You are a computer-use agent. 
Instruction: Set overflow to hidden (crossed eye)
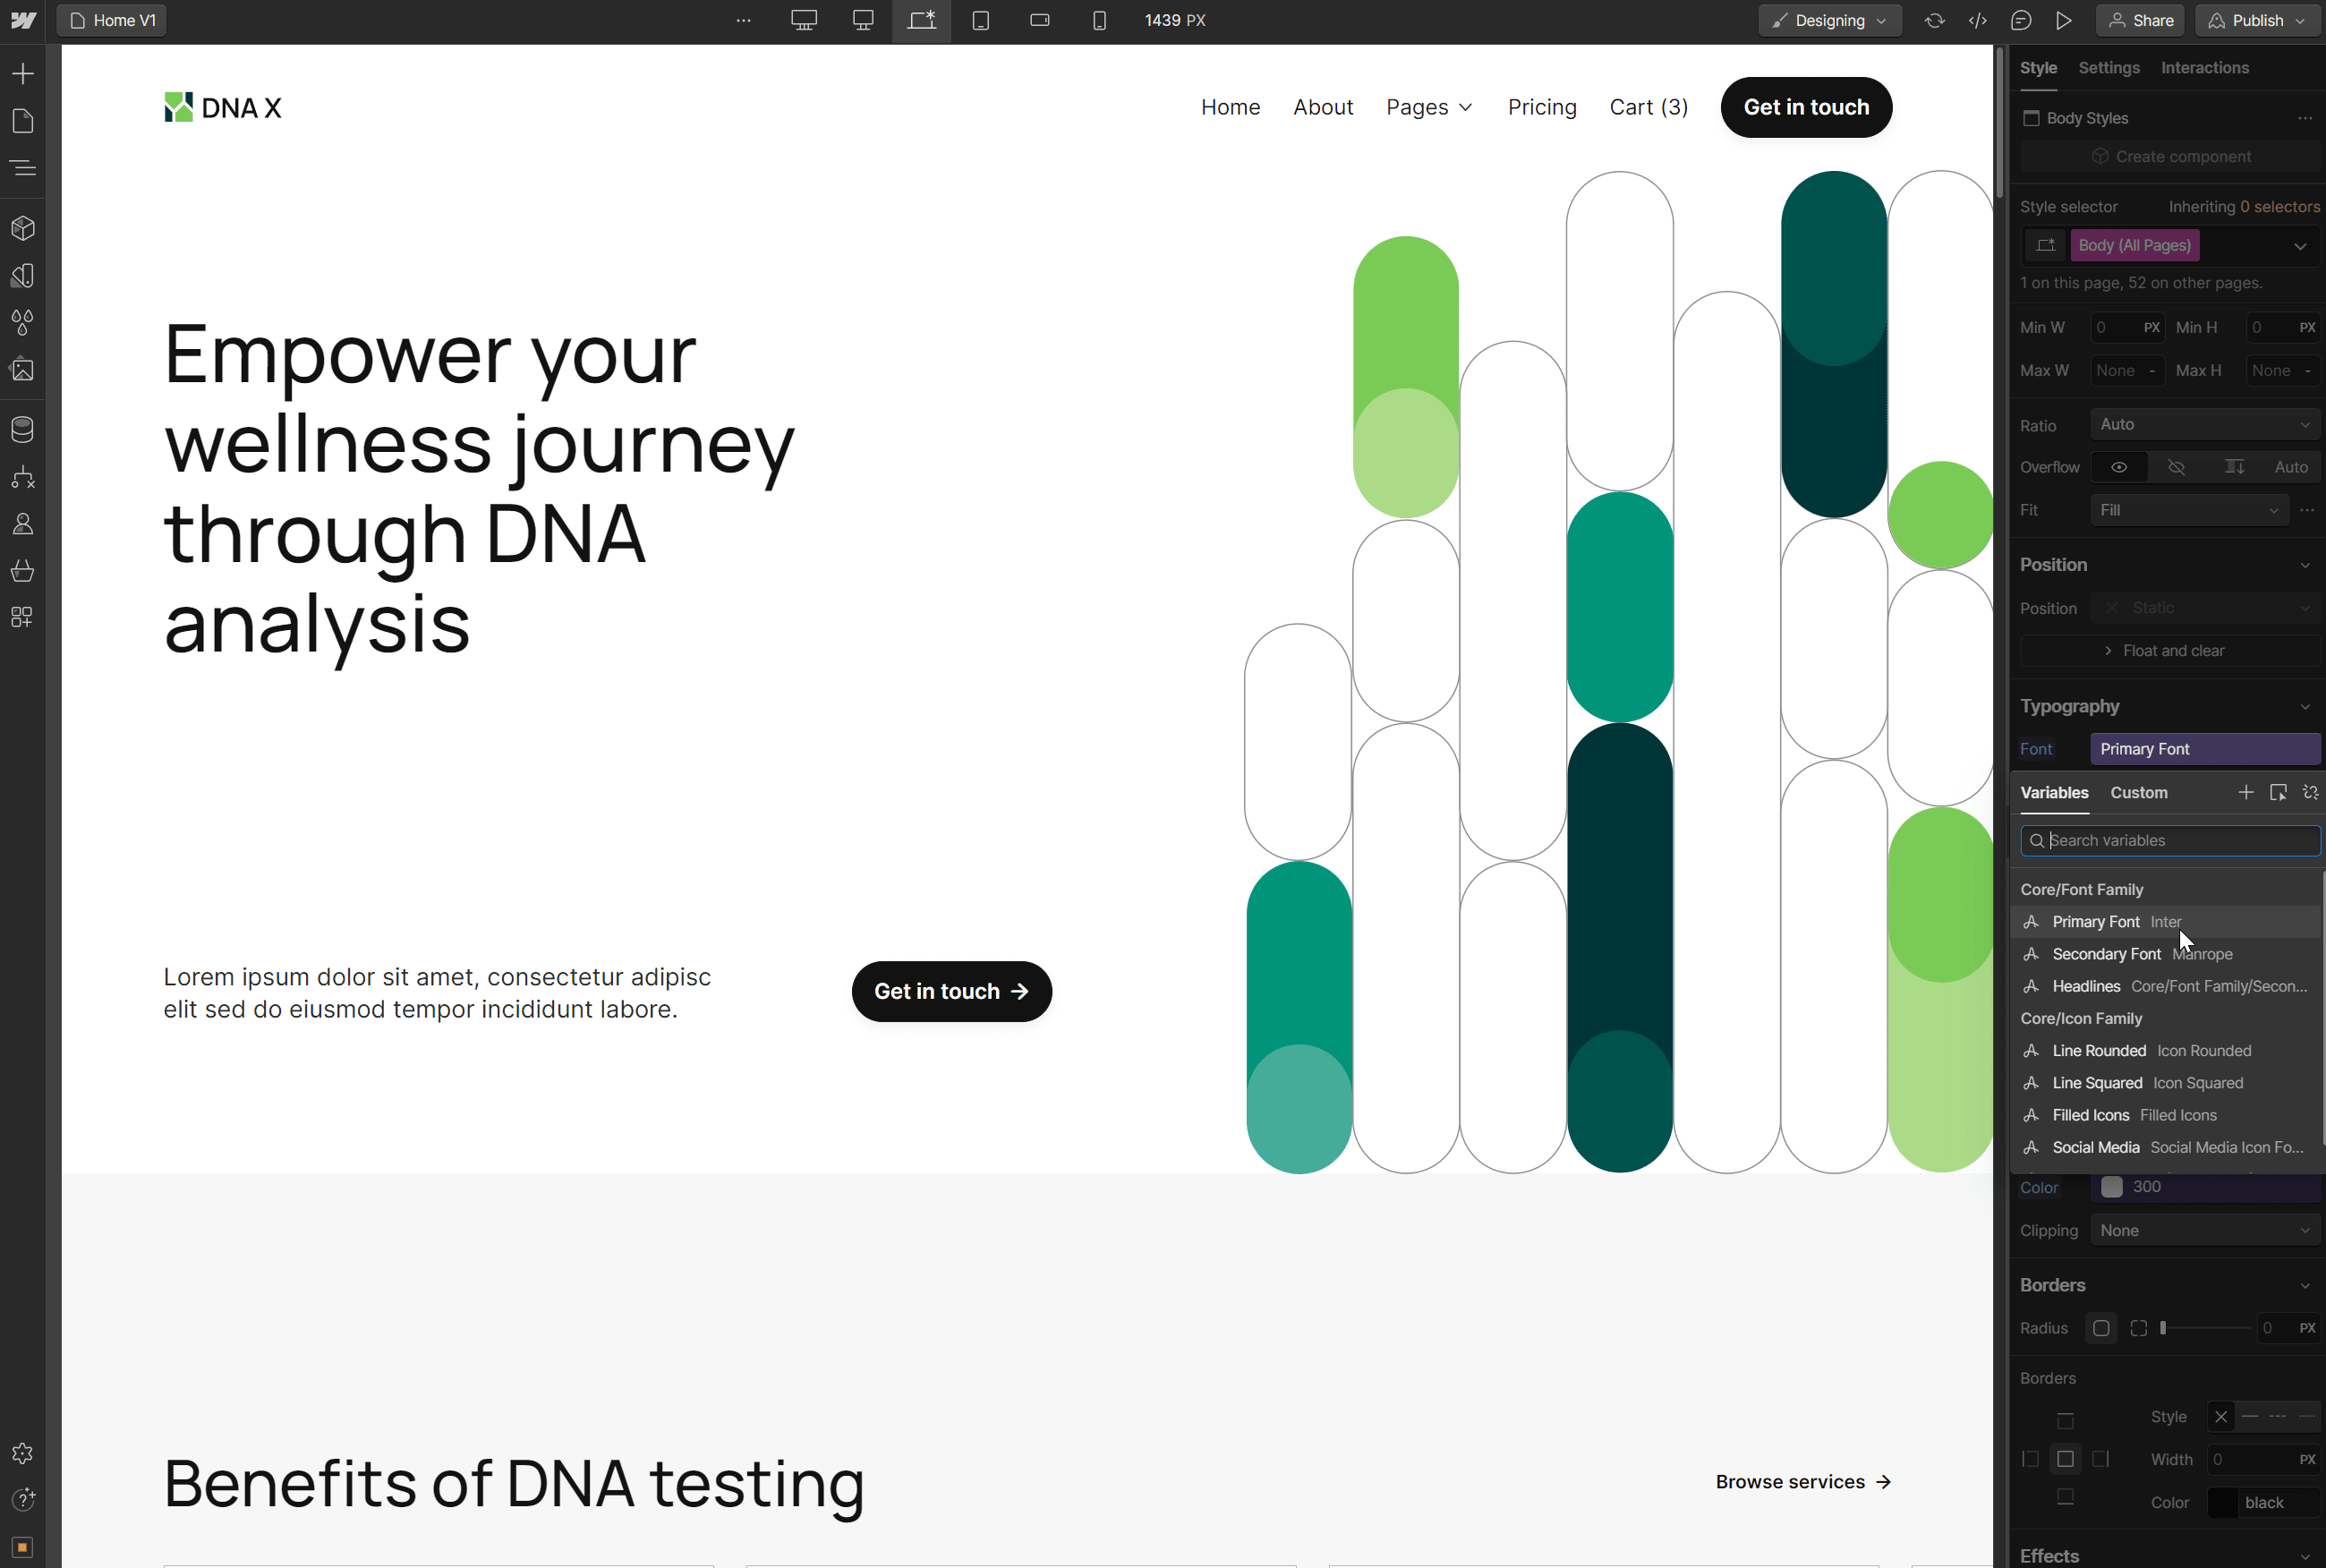pos(2176,467)
